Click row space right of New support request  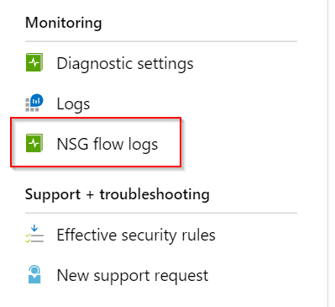[x=254, y=275]
